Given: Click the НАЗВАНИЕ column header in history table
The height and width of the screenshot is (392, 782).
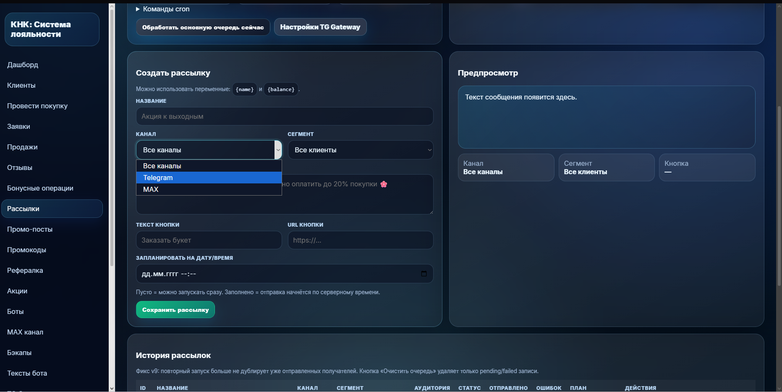Looking at the screenshot, I should click(173, 388).
